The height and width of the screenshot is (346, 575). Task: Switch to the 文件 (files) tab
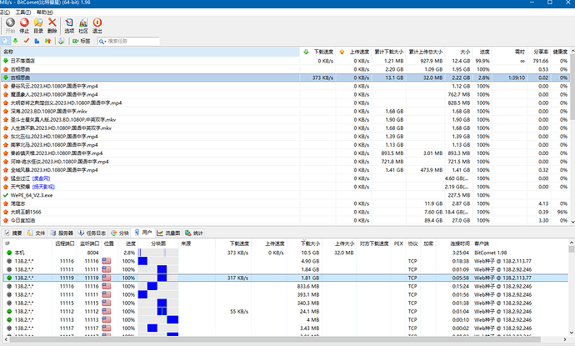36,233
